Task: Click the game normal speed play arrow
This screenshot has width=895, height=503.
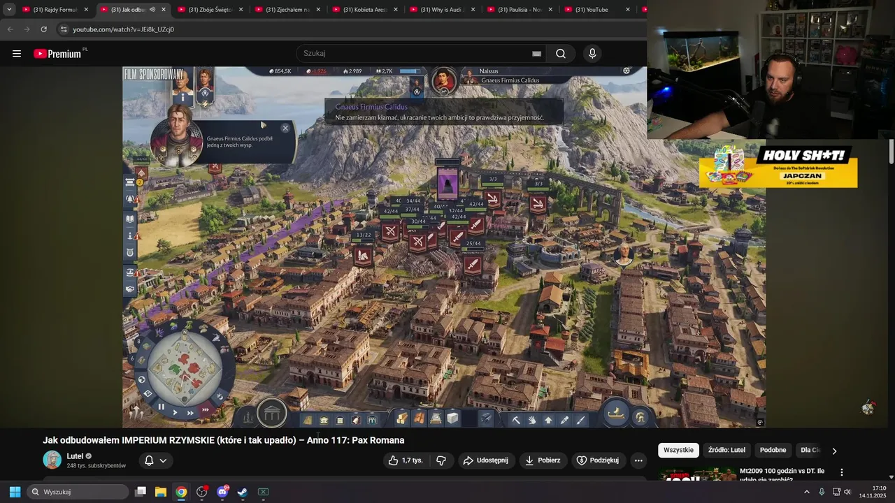Action: pyautogui.click(x=176, y=412)
